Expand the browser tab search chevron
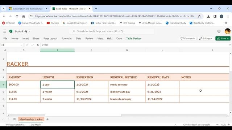Viewport: 232px width, 130px height. pyautogui.click(x=4, y=9)
